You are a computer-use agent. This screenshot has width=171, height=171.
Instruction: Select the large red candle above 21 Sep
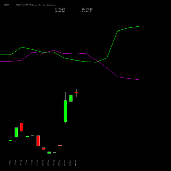tap(38, 141)
